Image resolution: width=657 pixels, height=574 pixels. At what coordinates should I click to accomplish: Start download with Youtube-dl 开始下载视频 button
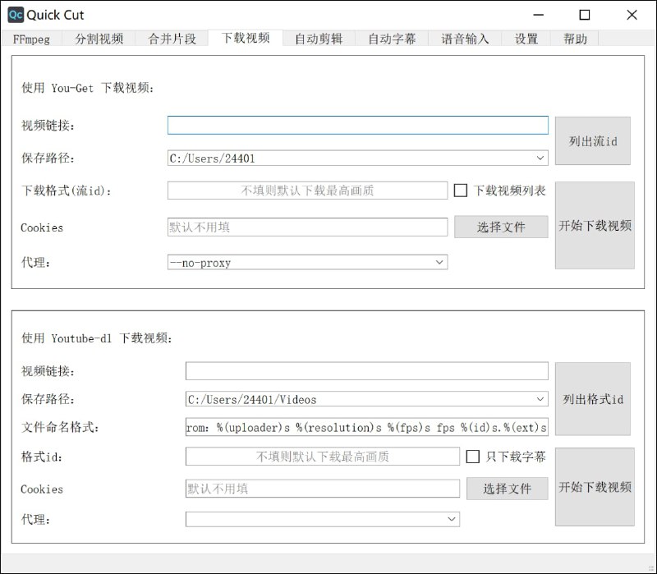point(595,487)
